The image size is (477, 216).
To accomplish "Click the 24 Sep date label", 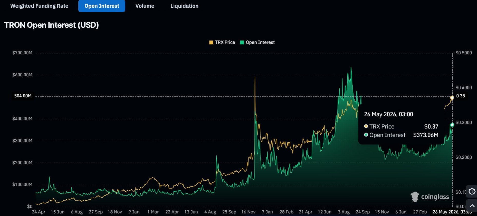I will tap(363, 212).
